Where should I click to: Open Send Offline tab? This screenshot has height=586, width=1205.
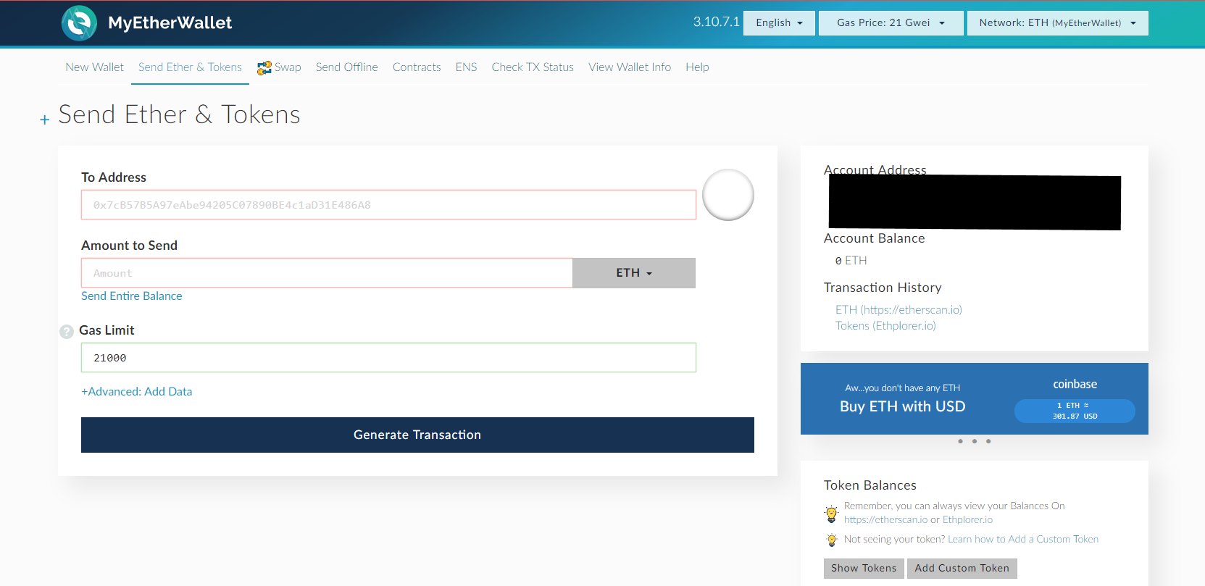coord(346,67)
